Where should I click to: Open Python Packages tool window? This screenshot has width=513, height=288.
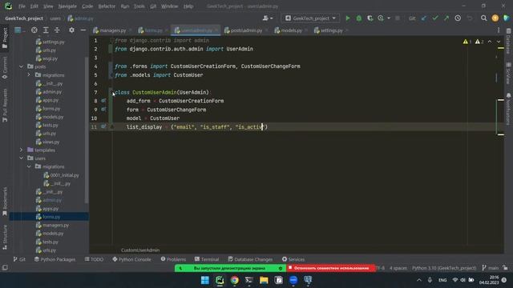(55, 259)
